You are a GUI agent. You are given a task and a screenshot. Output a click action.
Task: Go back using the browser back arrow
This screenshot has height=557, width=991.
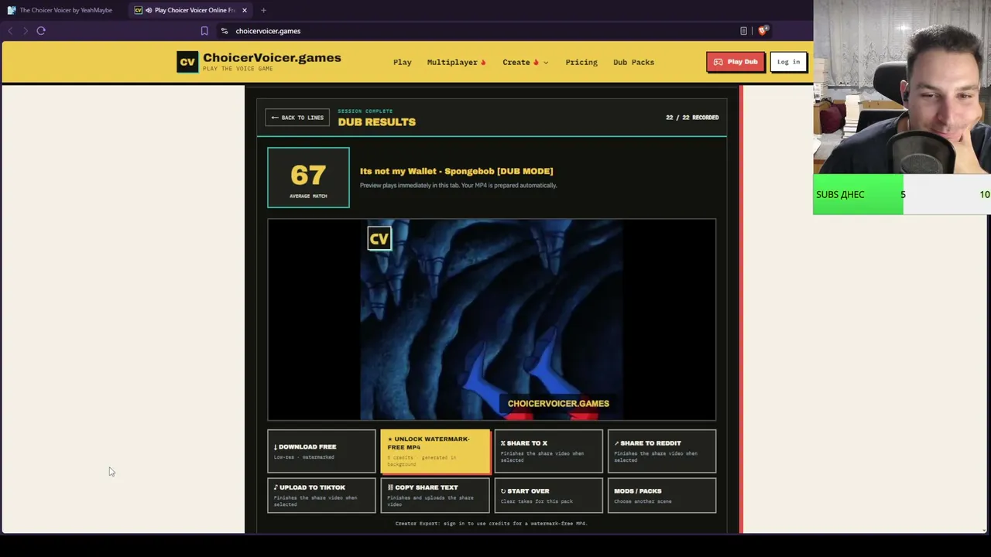pos(10,31)
